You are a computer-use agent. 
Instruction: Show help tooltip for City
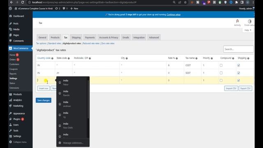(x=127, y=58)
